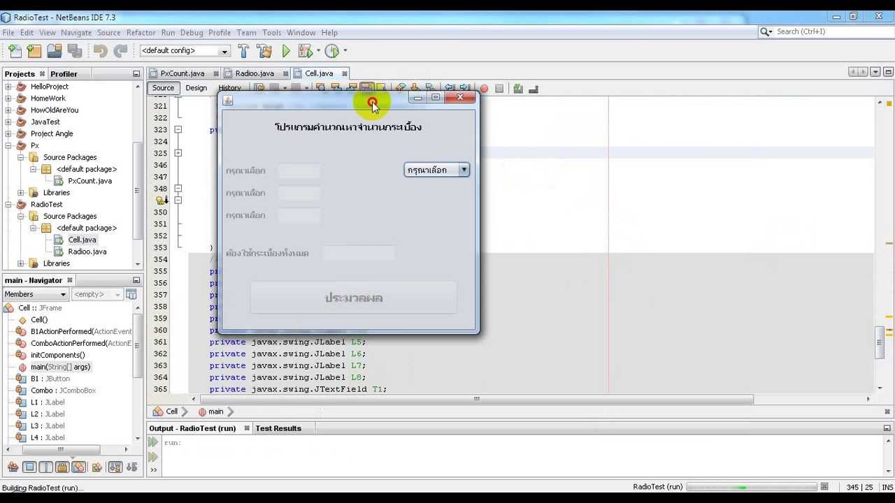895x503 pixels.
Task: Click the ประมวลผล button in running window
Action: click(353, 298)
